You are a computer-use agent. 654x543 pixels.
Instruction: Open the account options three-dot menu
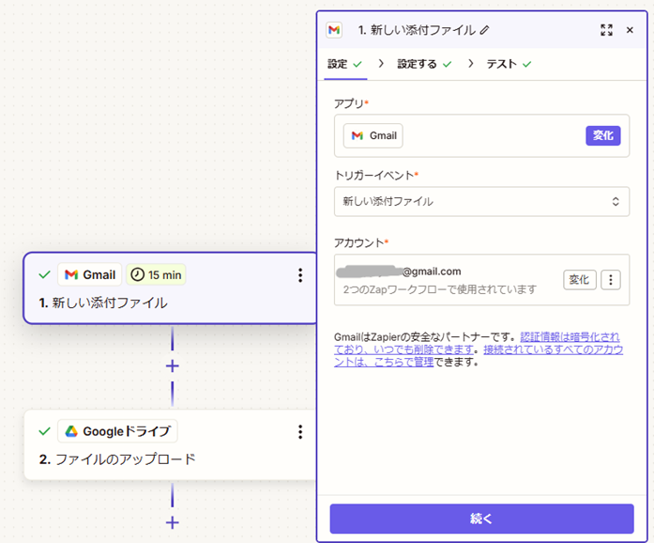[611, 280]
